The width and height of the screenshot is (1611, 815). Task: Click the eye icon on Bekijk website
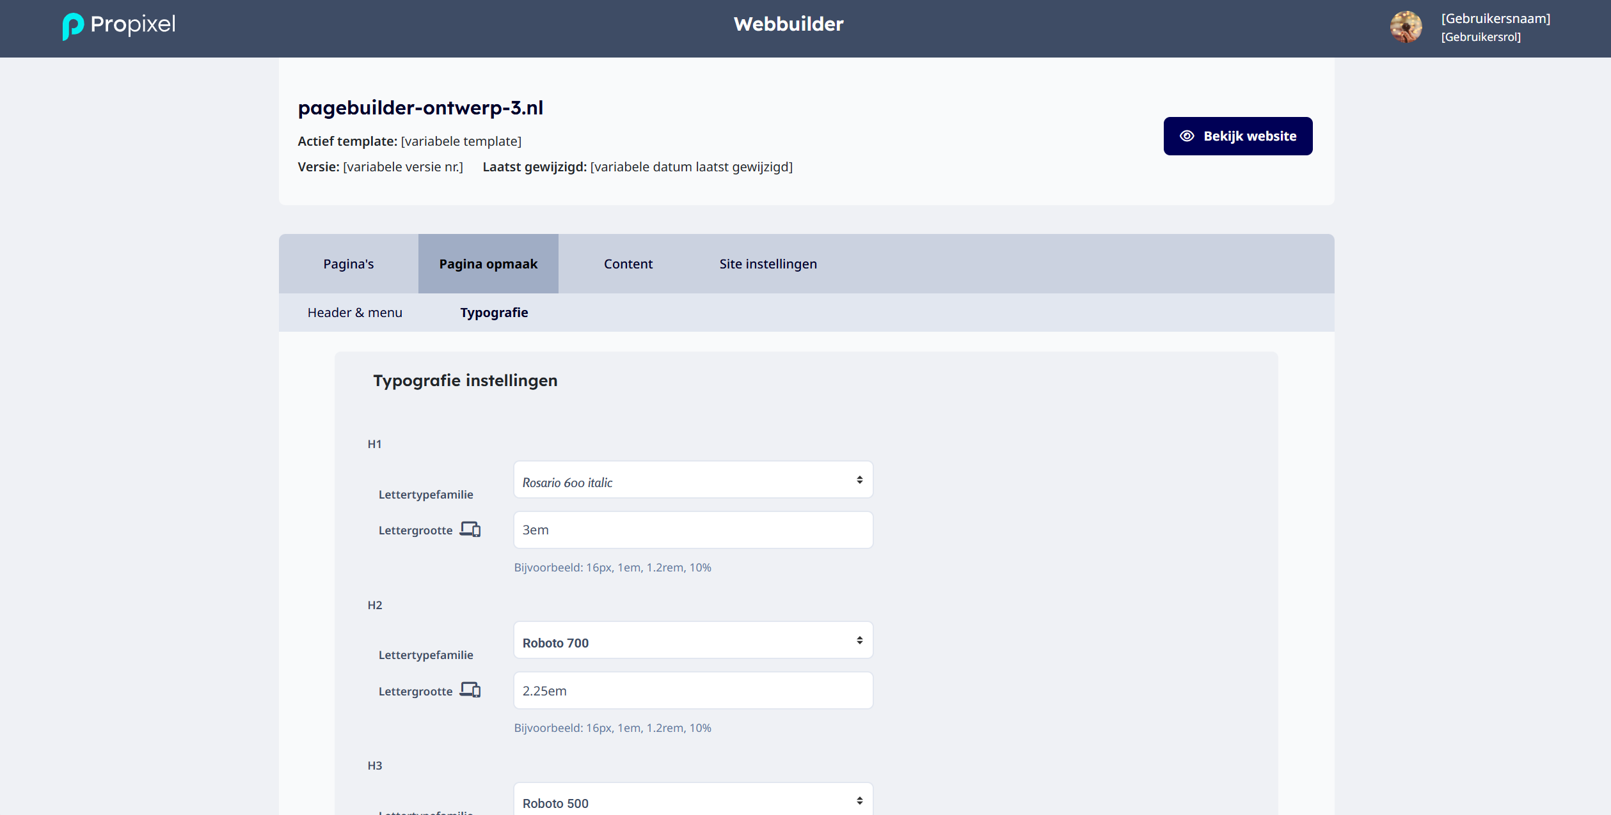pos(1187,136)
